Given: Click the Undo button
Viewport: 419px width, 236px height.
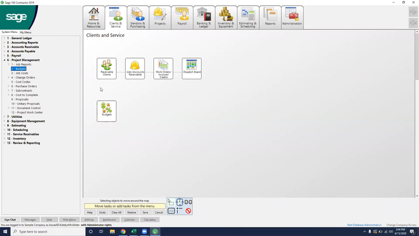Looking at the screenshot, I should coord(102,213).
